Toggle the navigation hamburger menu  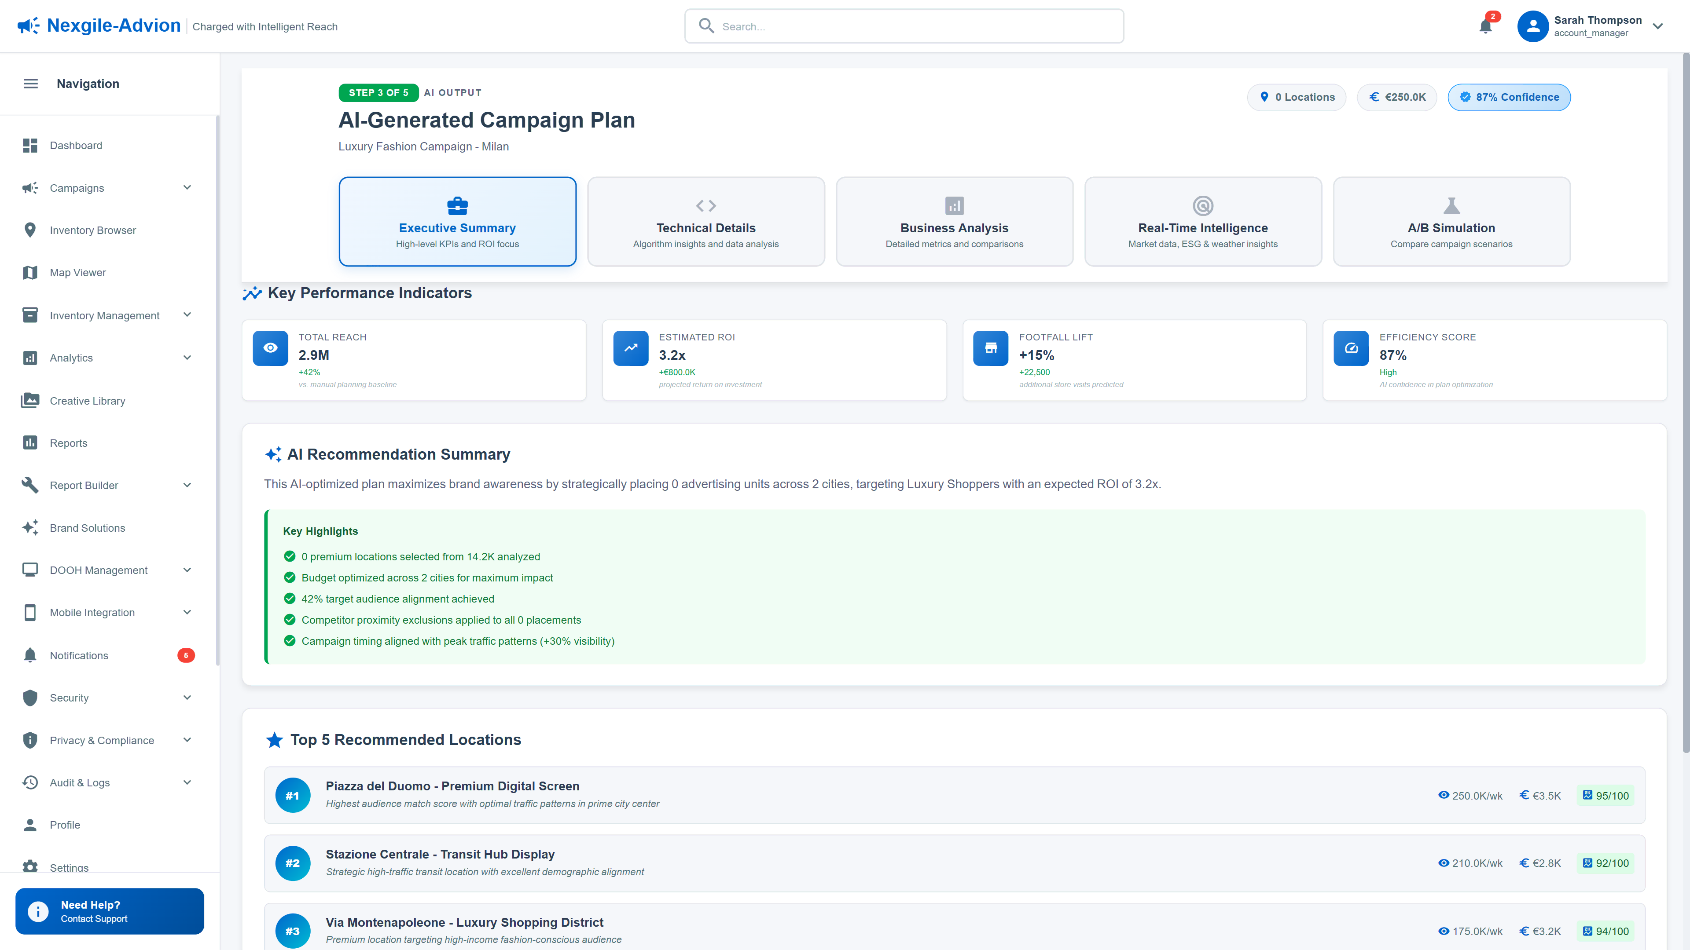[30, 83]
